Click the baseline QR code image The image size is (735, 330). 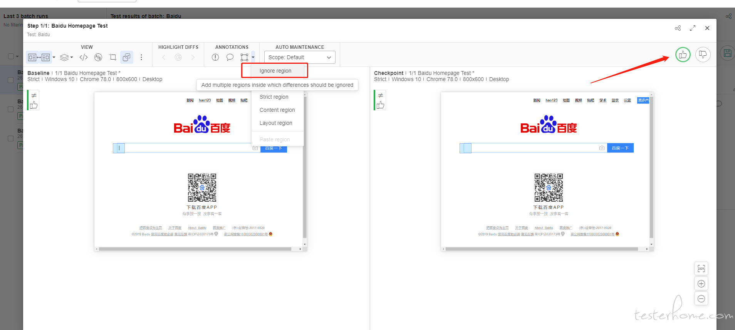pyautogui.click(x=202, y=187)
